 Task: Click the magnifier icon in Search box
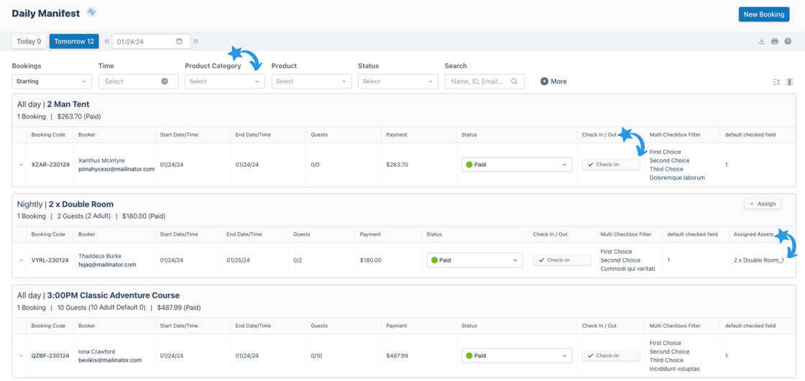(514, 81)
